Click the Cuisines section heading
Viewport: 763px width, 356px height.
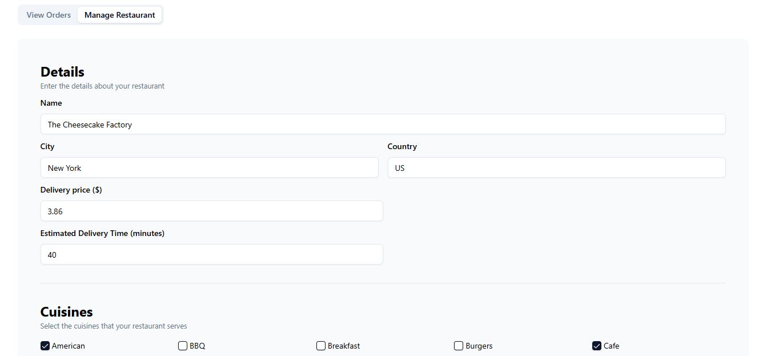coord(66,312)
